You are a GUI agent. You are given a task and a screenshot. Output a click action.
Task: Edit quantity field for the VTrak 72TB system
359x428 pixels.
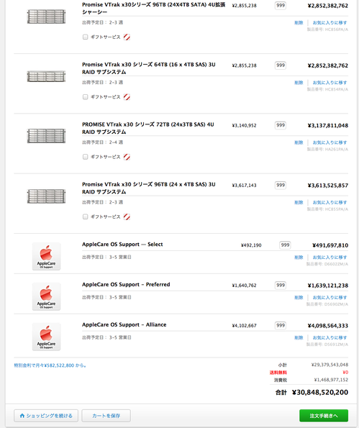point(281,125)
